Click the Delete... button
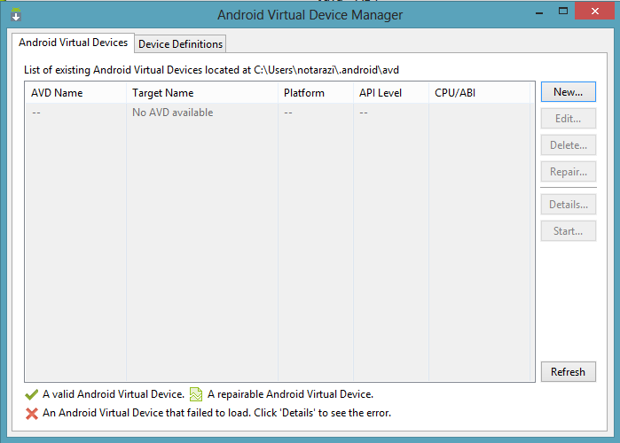 click(x=569, y=145)
